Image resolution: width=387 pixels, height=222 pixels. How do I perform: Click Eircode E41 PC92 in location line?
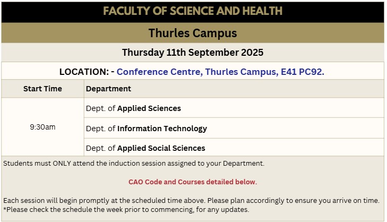303,72
